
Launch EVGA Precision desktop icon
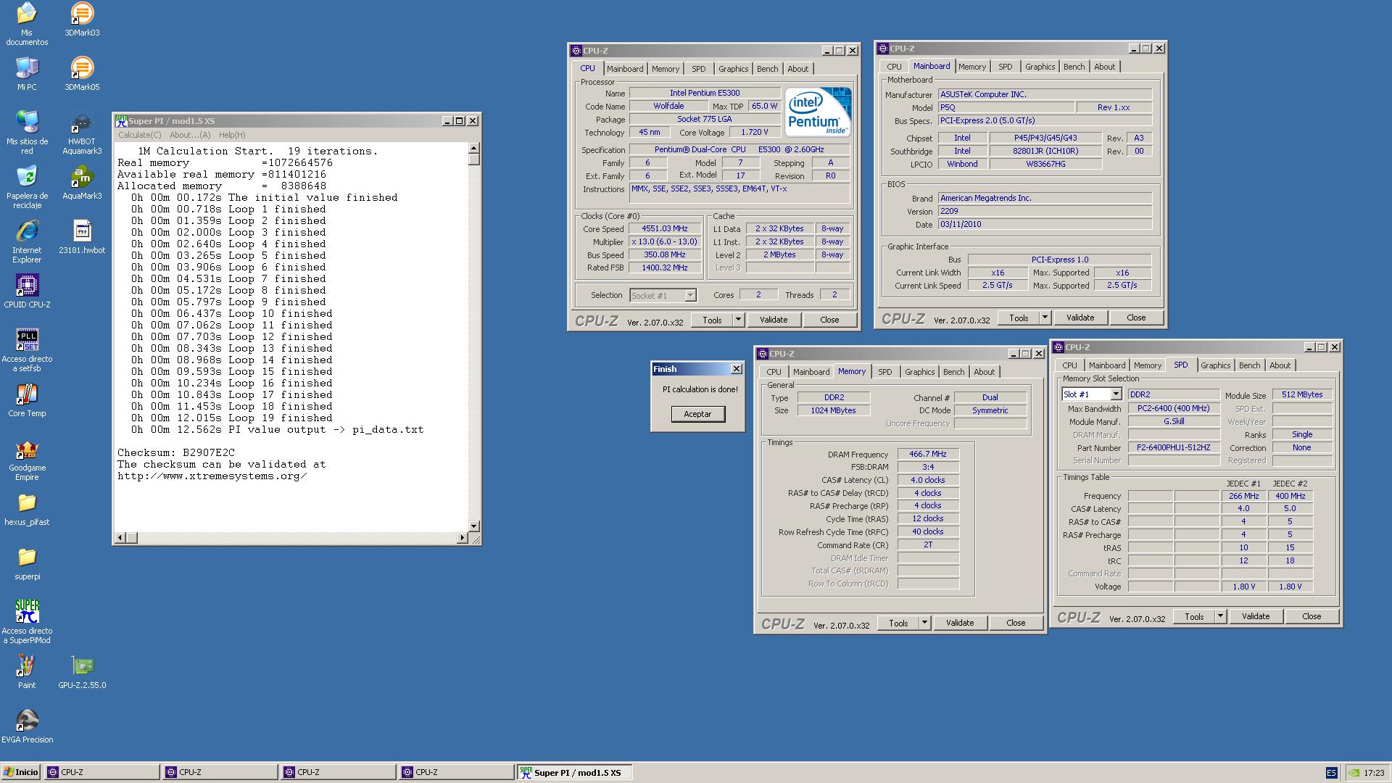click(27, 726)
